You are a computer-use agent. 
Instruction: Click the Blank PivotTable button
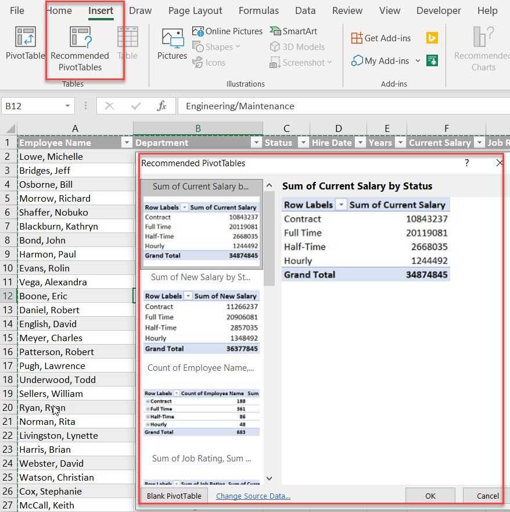tap(174, 496)
